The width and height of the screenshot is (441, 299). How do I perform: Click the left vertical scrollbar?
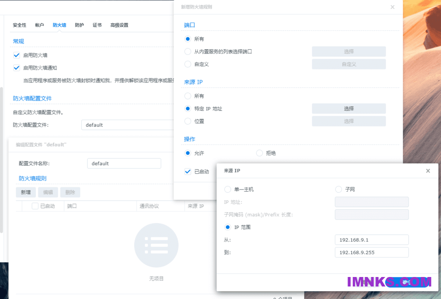tap(1, 160)
